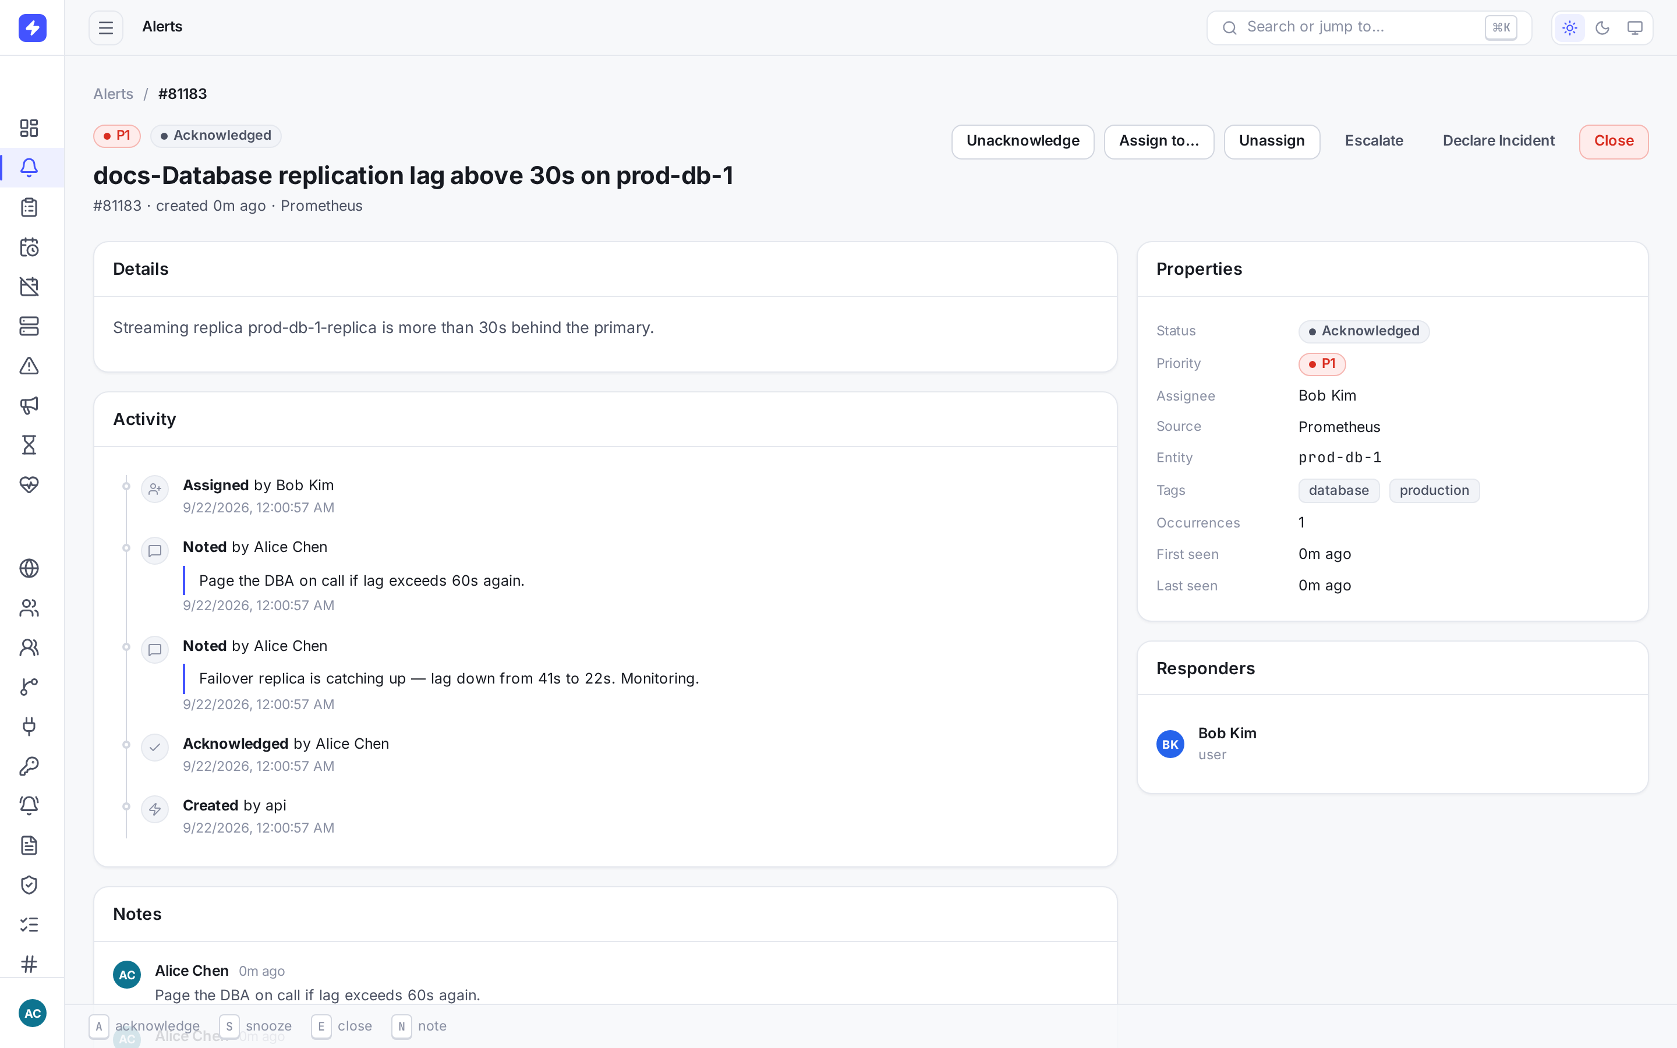Click the Acknowledged status in Properties
The width and height of the screenshot is (1677, 1048).
(1363, 331)
